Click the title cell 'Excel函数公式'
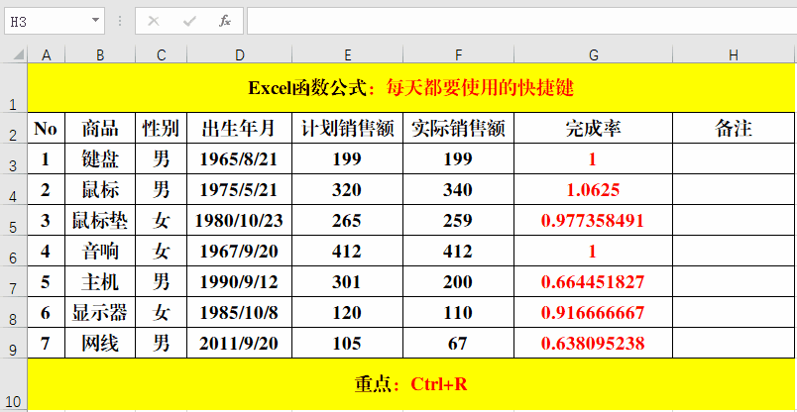The image size is (797, 412). pyautogui.click(x=410, y=87)
